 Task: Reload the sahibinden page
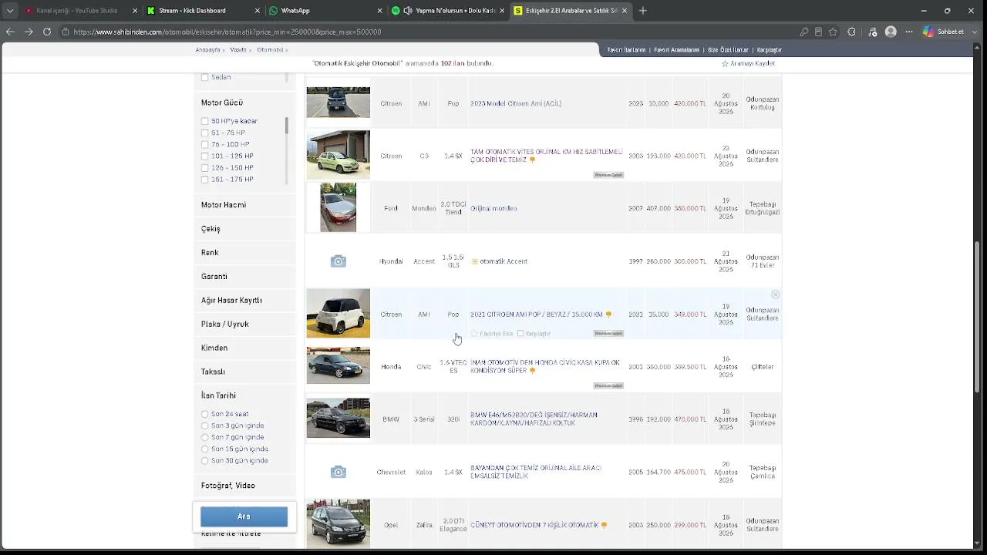pyautogui.click(x=47, y=32)
